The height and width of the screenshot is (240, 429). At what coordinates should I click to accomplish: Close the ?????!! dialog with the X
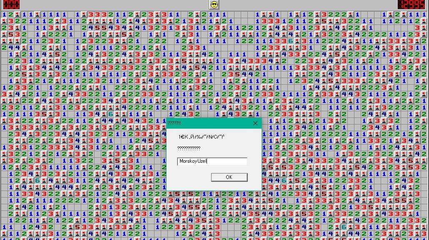255,123
